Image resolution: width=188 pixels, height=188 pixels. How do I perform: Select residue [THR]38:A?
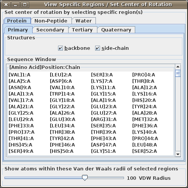click(63, 132)
